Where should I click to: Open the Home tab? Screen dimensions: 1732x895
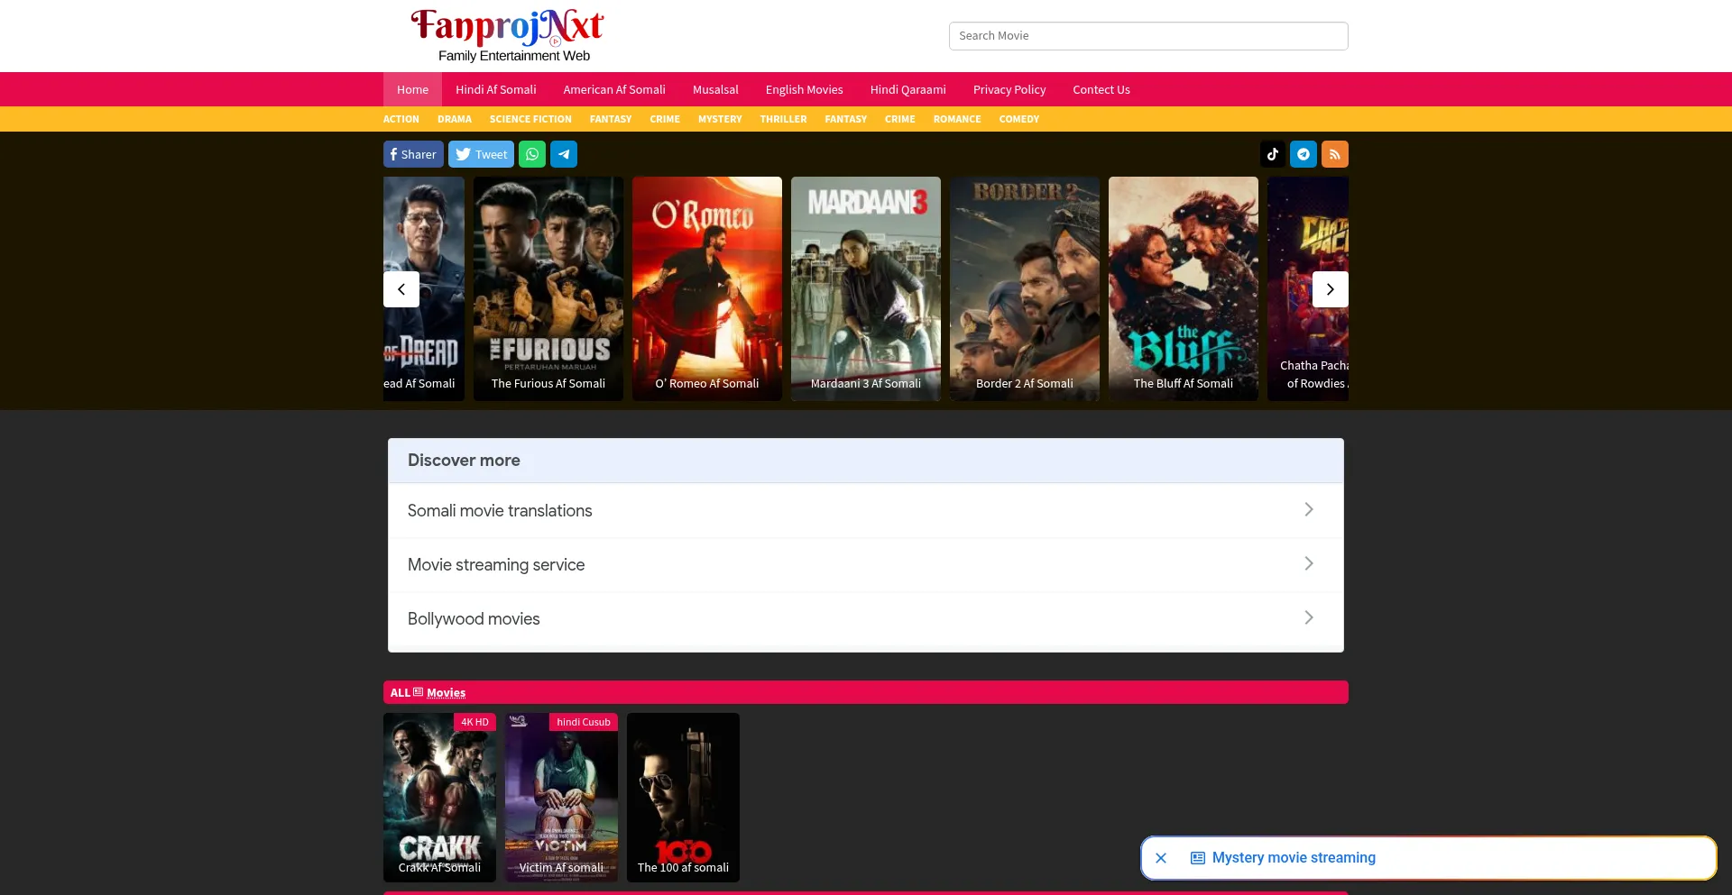412,89
